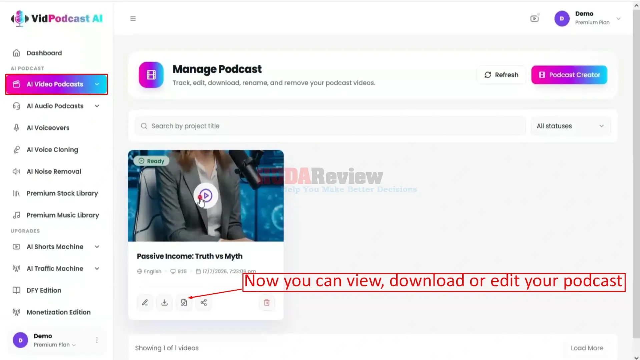
Task: Open AI Voice Cloning page
Action: tap(52, 150)
